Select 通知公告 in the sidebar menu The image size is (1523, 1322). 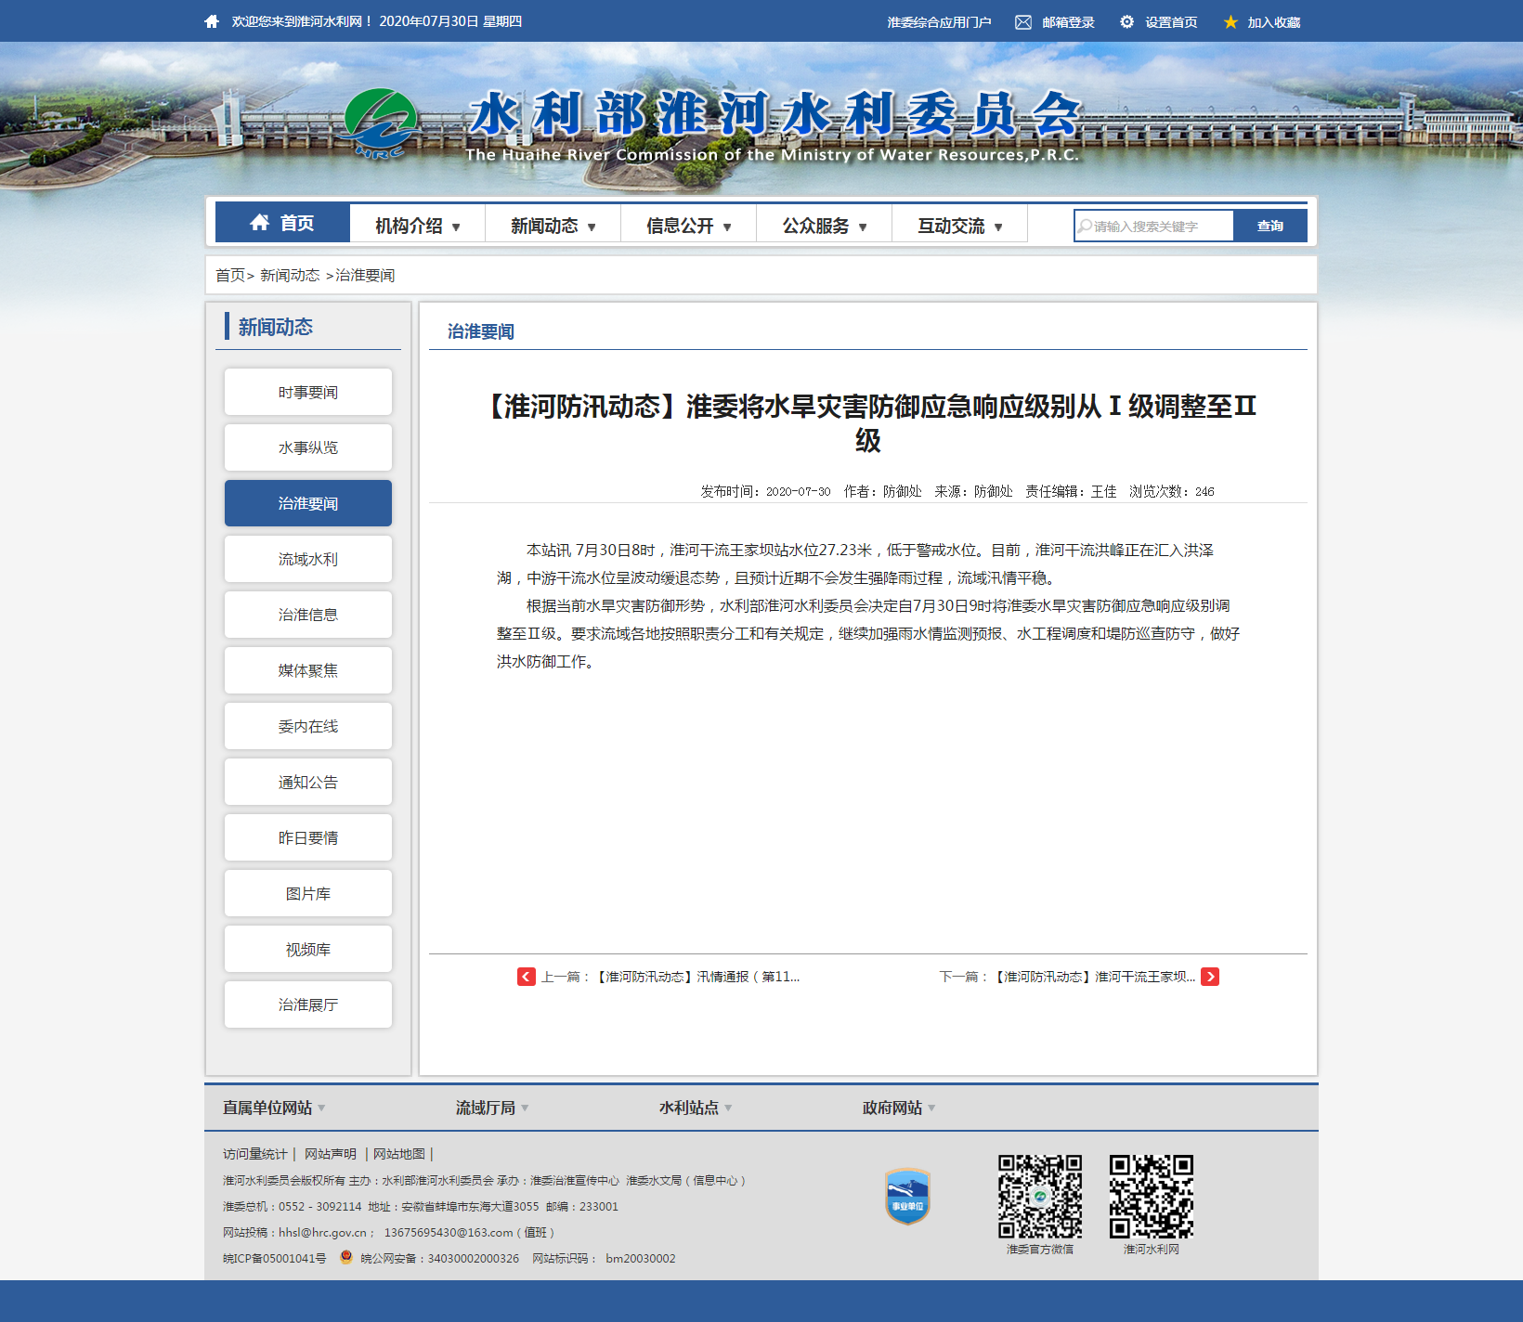click(x=308, y=782)
